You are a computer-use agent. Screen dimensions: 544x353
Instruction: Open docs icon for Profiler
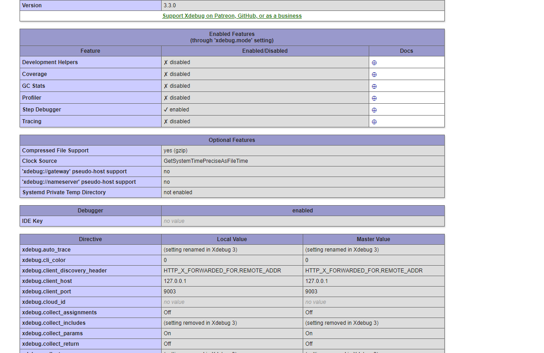tap(374, 98)
